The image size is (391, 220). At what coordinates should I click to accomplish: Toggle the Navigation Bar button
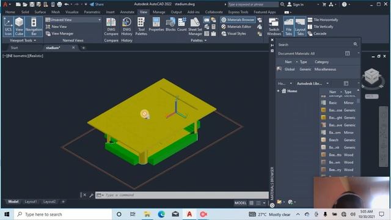pos(34,26)
